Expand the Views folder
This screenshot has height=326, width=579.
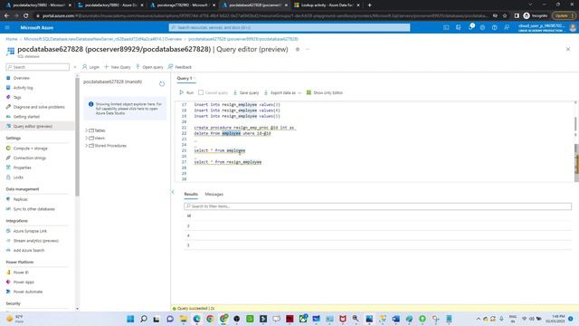click(x=87, y=138)
